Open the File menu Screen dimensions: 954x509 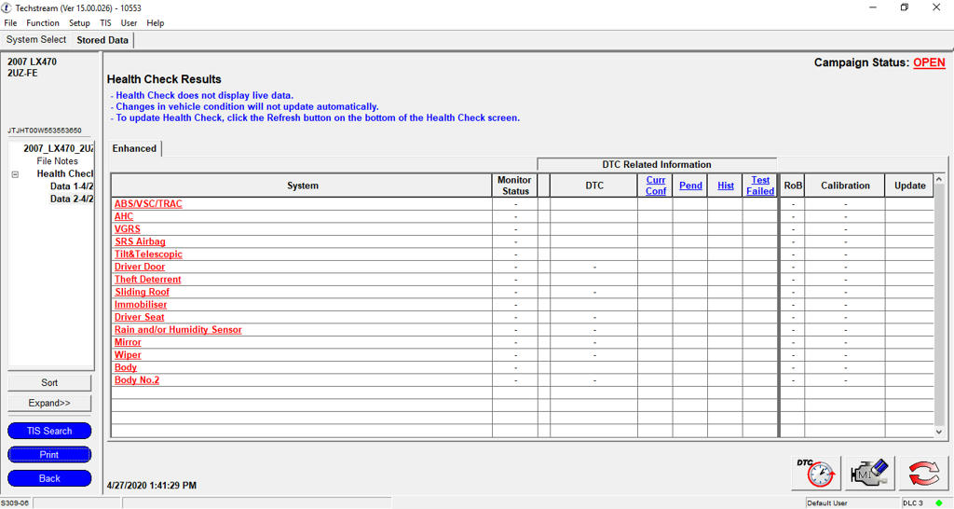tap(10, 23)
